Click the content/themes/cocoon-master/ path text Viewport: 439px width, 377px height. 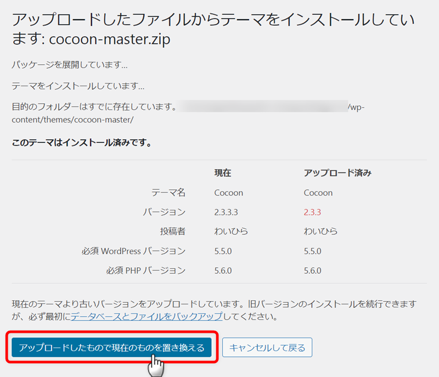pos(73,120)
